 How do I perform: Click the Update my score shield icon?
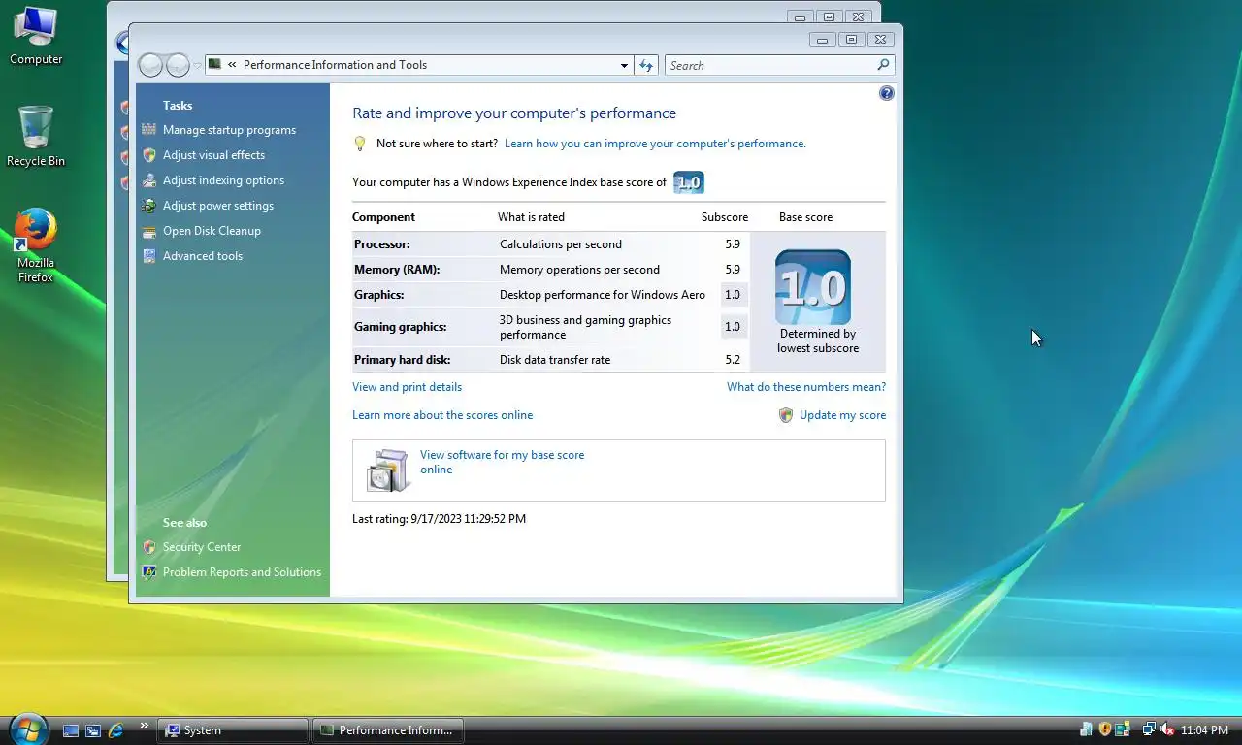point(786,415)
